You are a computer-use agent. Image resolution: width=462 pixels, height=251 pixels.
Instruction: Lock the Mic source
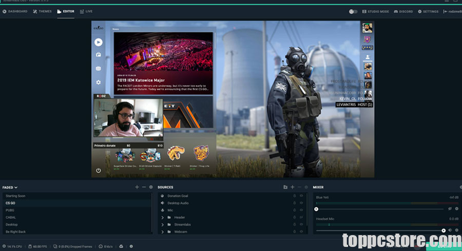(x=294, y=210)
